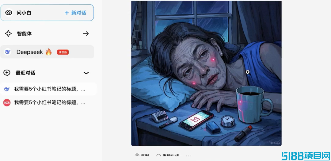Click the red 小红书 avatar icon
Image resolution: width=331 pixels, height=161 pixels.
tap(7, 103)
